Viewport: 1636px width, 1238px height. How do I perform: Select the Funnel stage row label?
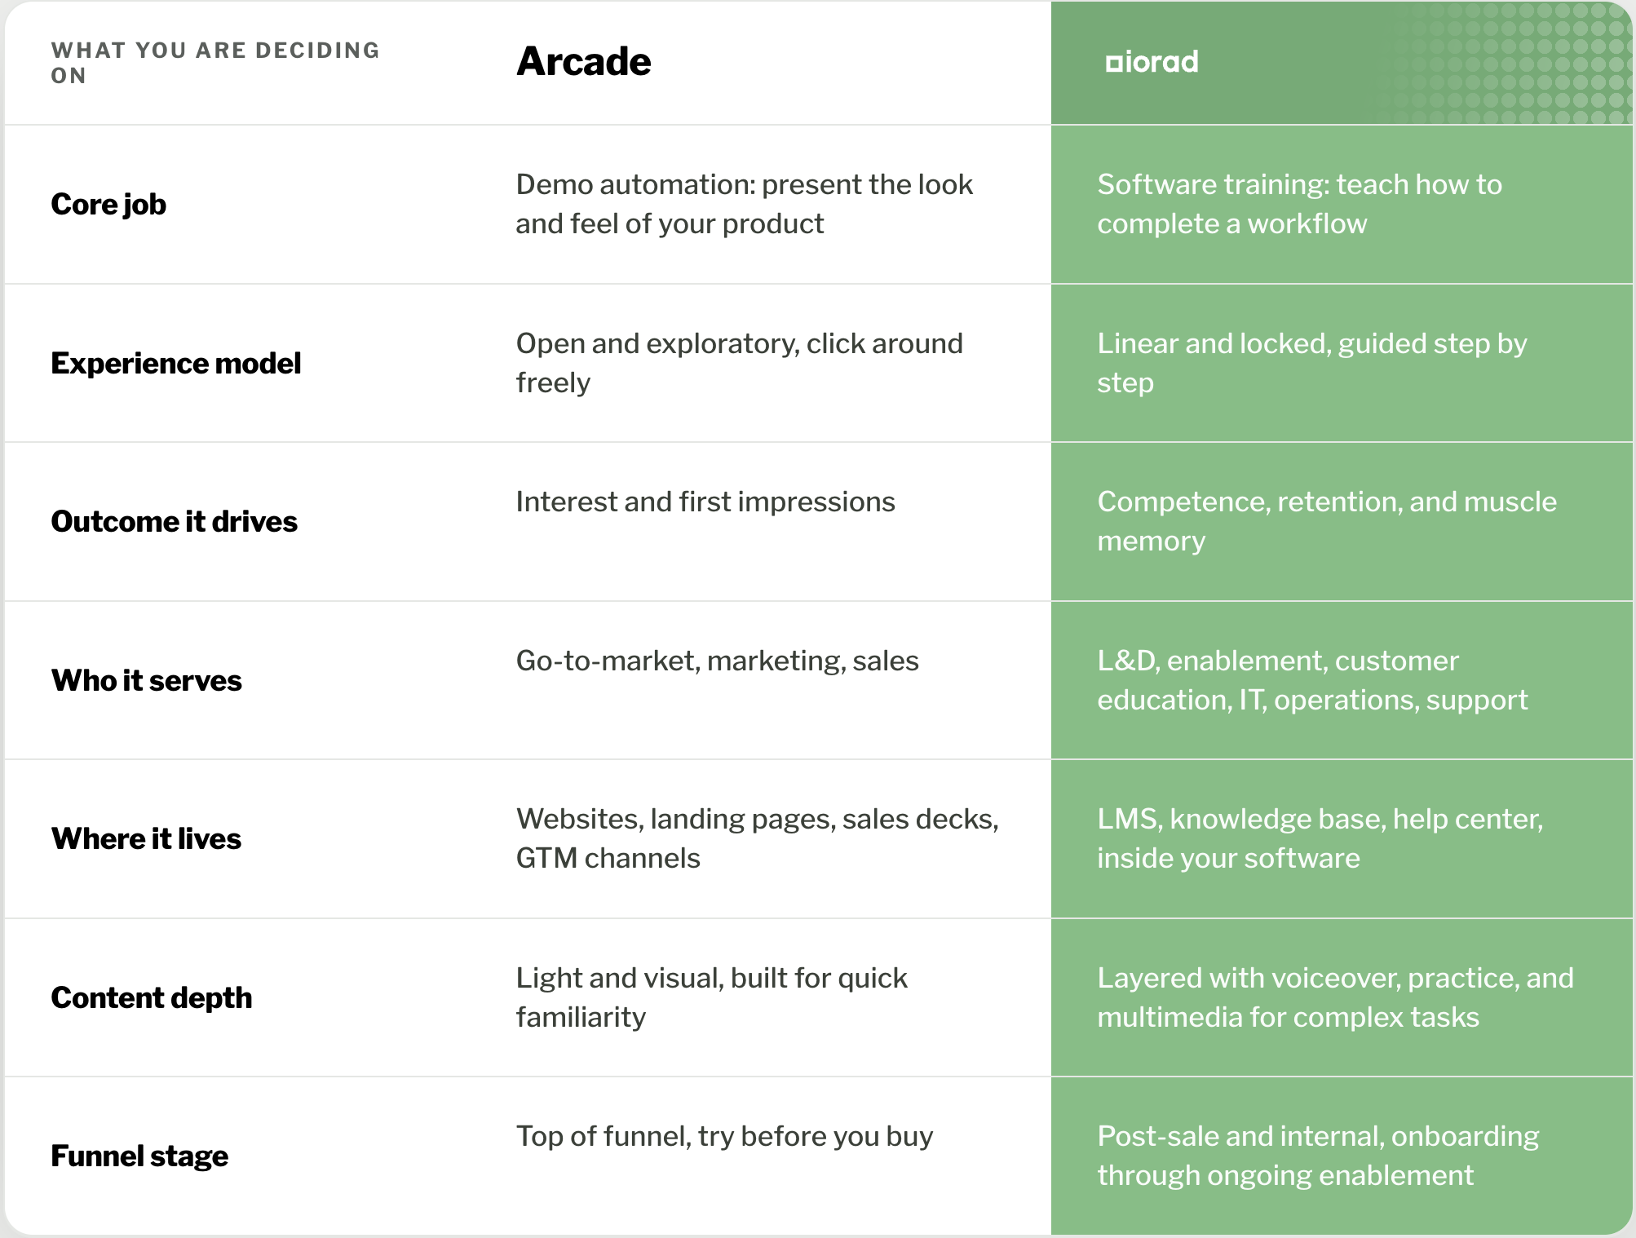139,1156
